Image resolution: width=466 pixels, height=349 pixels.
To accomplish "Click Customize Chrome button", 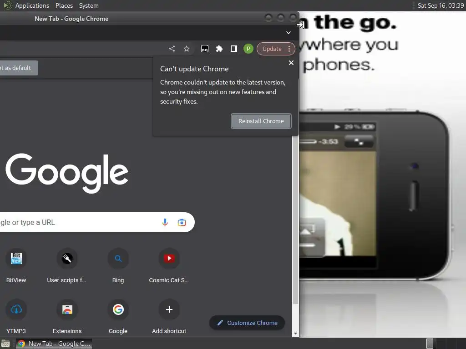I will coord(247,323).
